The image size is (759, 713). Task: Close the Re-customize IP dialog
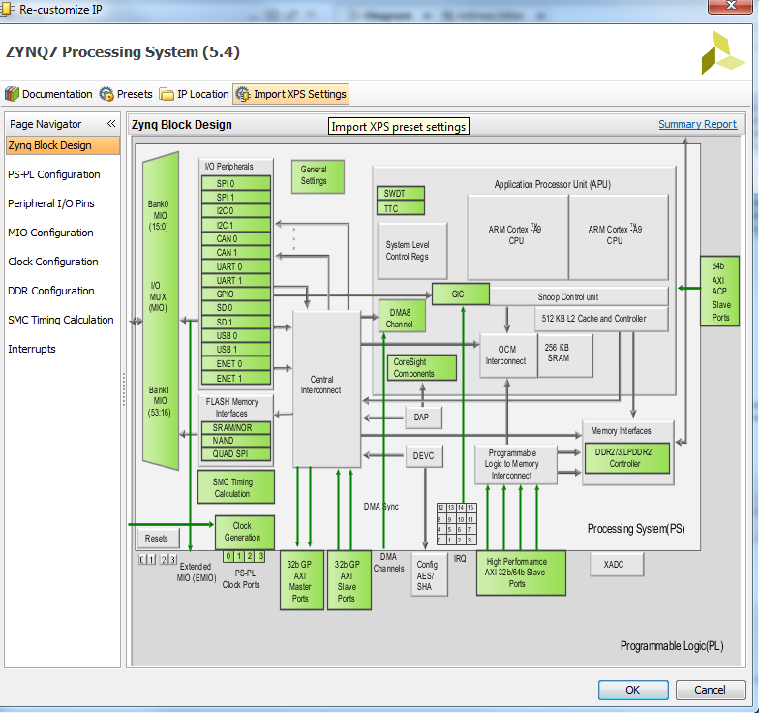pos(731,6)
